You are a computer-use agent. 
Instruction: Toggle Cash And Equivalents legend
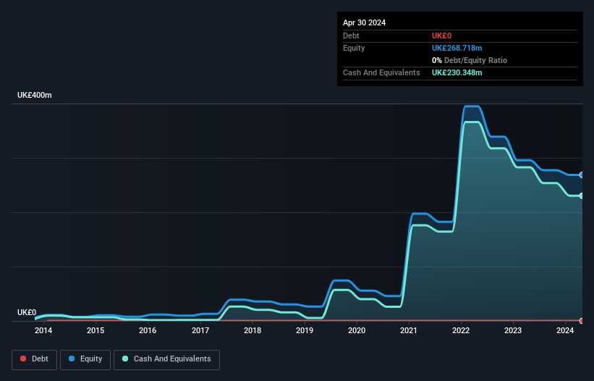click(x=166, y=359)
